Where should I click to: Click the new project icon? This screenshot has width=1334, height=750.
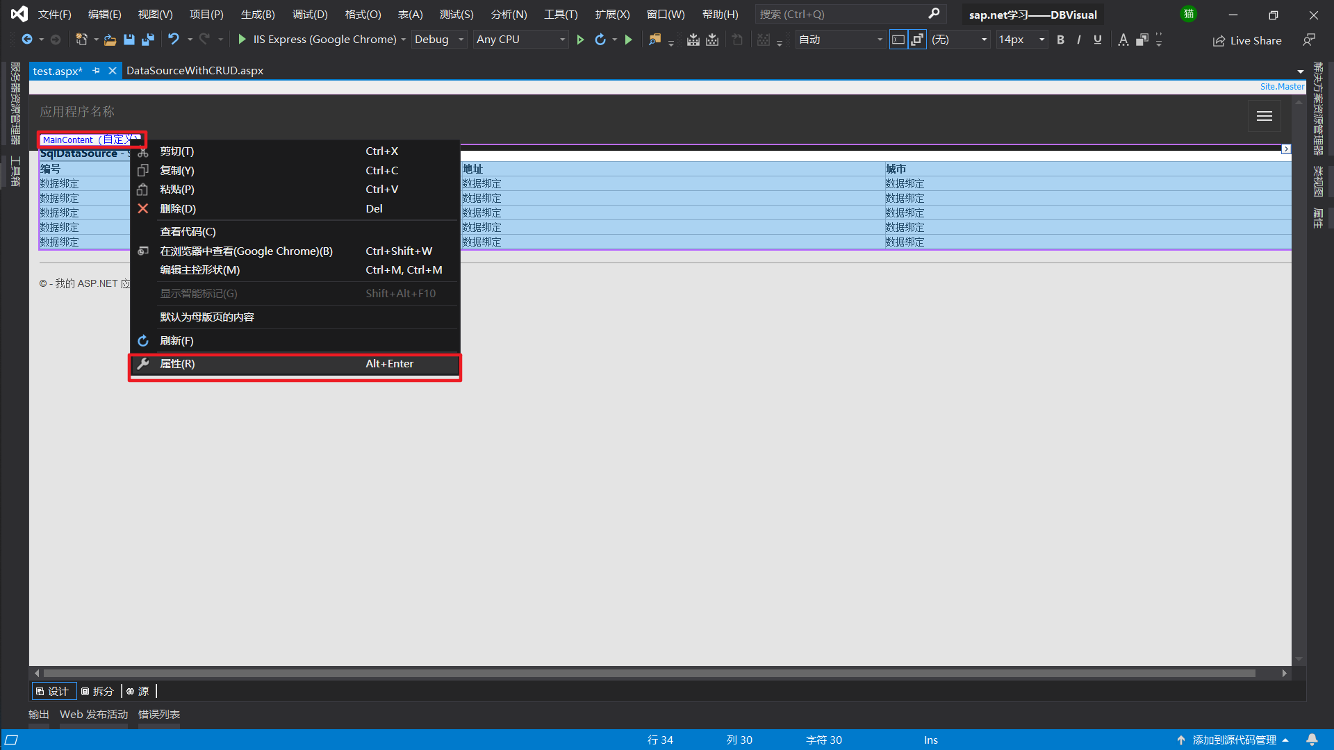pyautogui.click(x=81, y=40)
